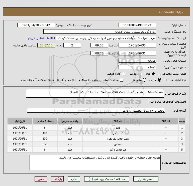The image size is (193, 186).
Task: Select the میز اداری و کار row
Action: tap(96, 150)
